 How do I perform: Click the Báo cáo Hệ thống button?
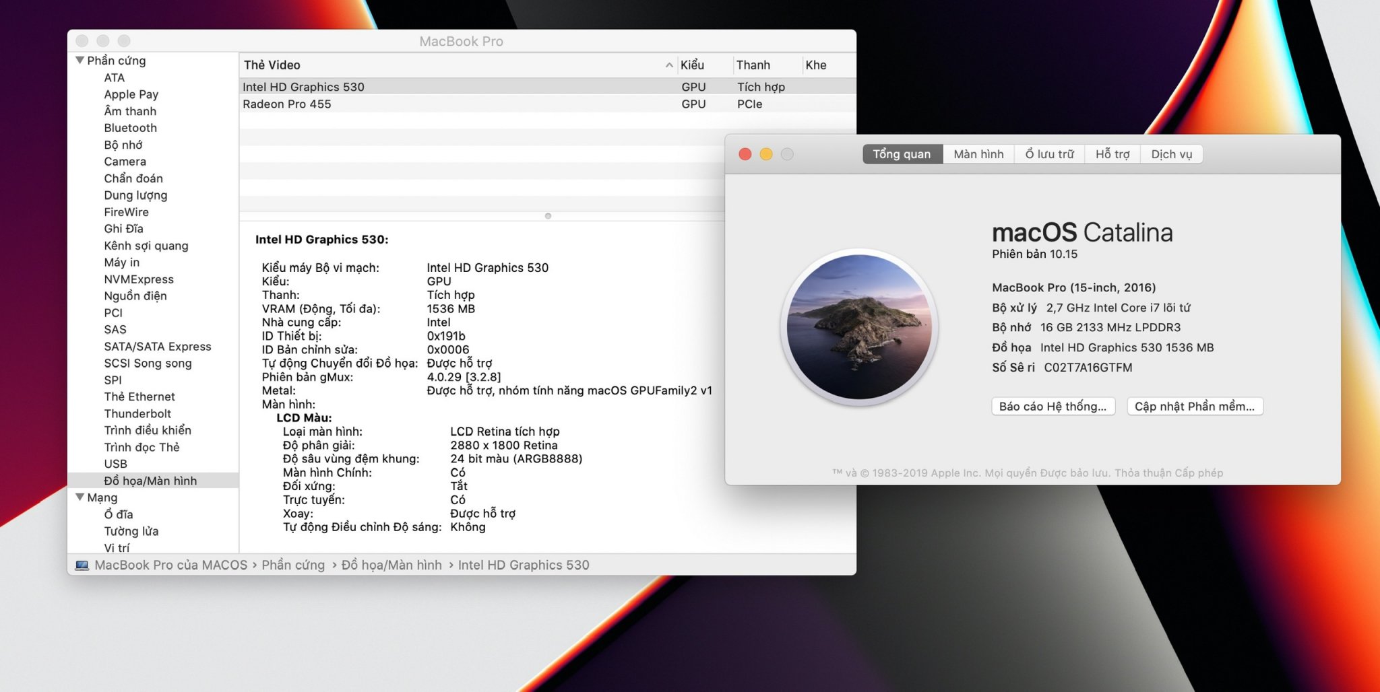coord(1053,406)
